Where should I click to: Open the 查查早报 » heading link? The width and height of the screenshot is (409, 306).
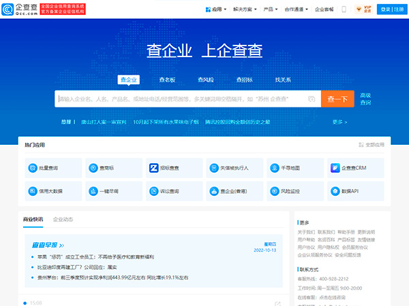48,245
